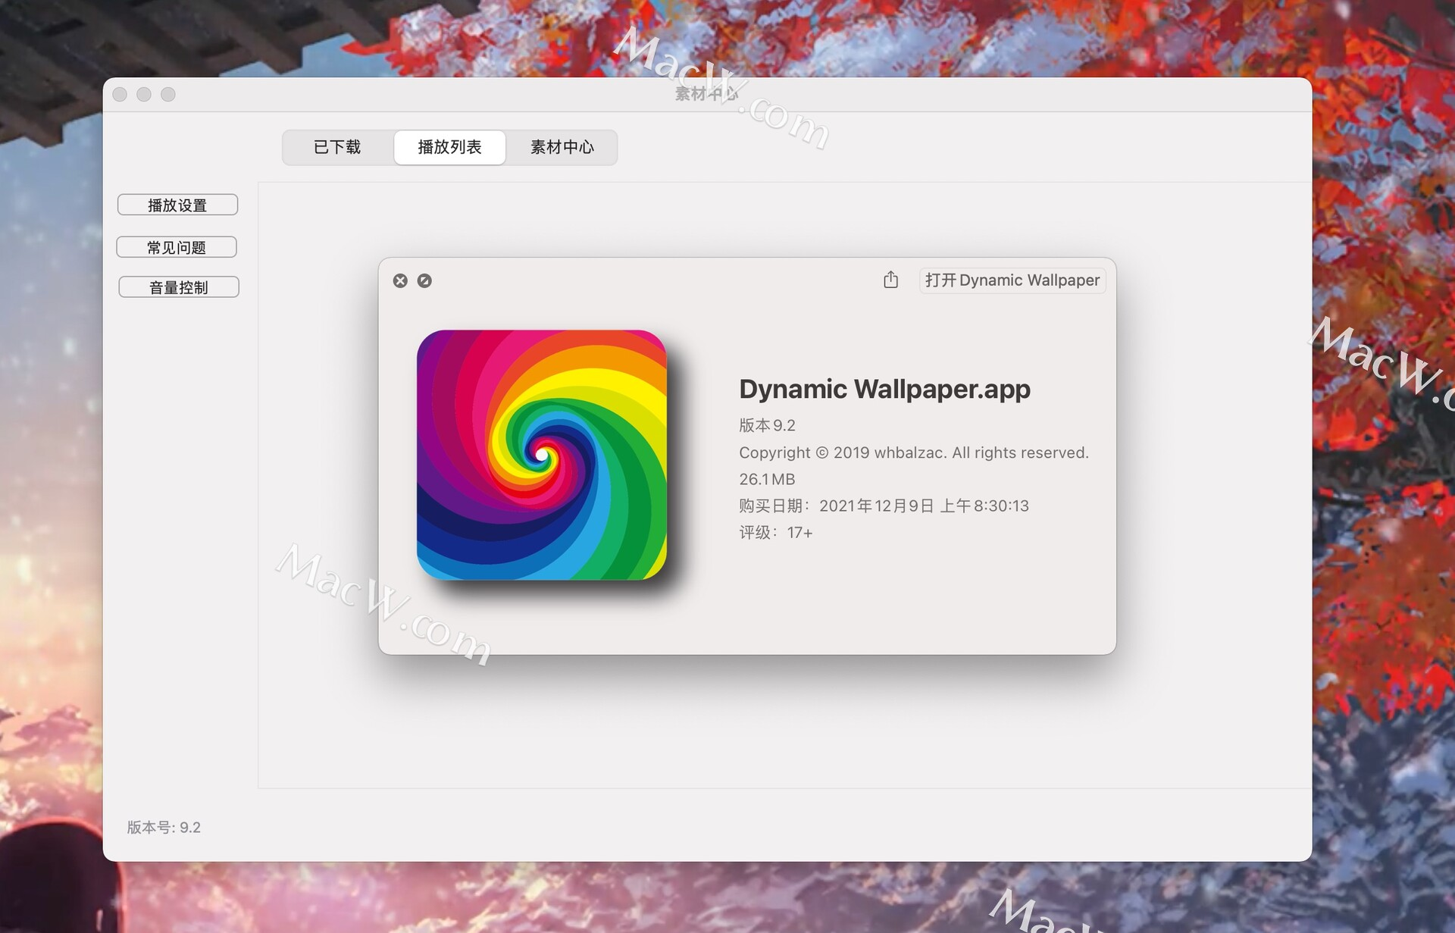Click the 购买日期 purchase date line
Image resolution: width=1455 pixels, height=933 pixels.
(x=884, y=506)
